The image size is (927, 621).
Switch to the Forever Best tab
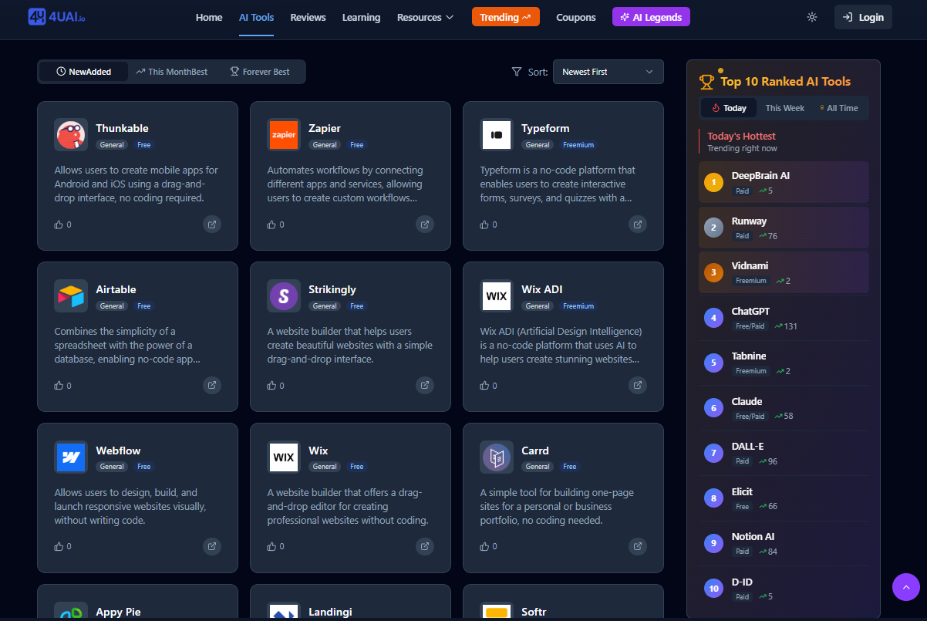coord(260,72)
